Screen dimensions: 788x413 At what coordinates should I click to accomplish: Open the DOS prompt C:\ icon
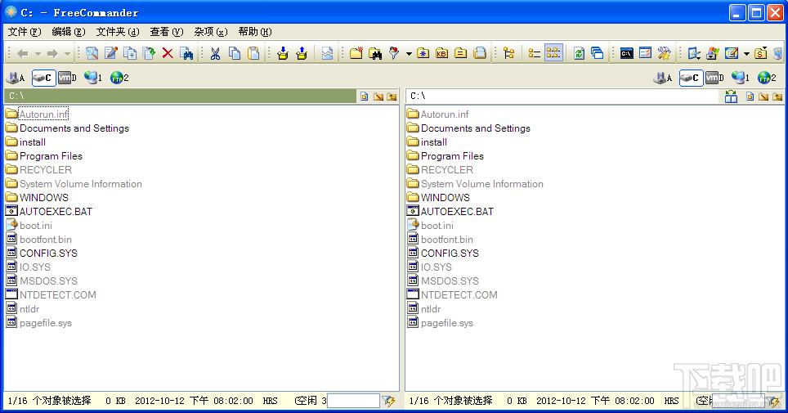pos(627,53)
